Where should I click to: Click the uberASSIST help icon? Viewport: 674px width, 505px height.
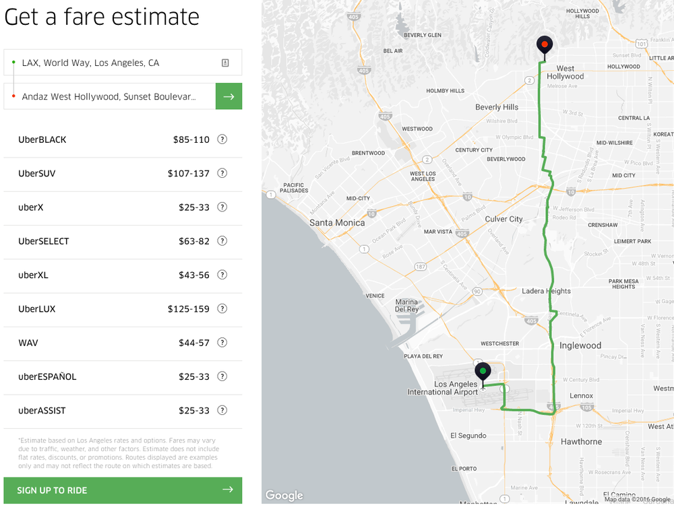click(x=222, y=411)
